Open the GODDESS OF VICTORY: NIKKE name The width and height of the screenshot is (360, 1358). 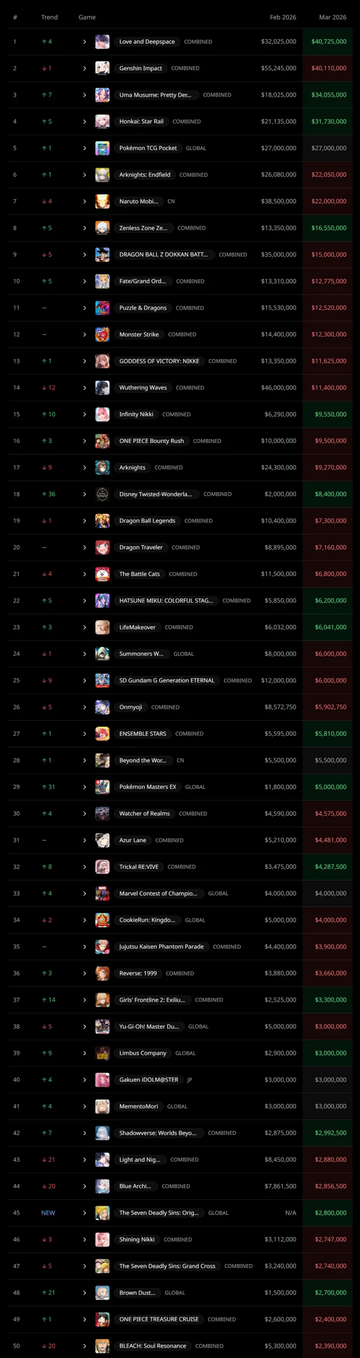pyautogui.click(x=159, y=361)
